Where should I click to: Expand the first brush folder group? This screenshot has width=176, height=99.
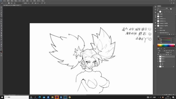tap(158, 28)
